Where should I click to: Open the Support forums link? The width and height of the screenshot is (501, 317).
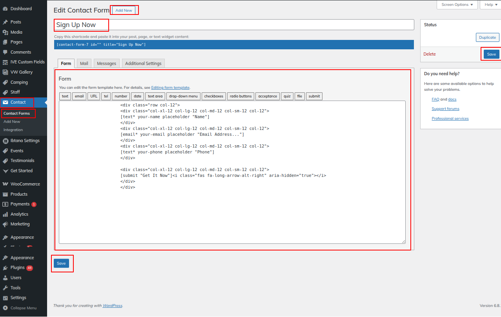(445, 109)
